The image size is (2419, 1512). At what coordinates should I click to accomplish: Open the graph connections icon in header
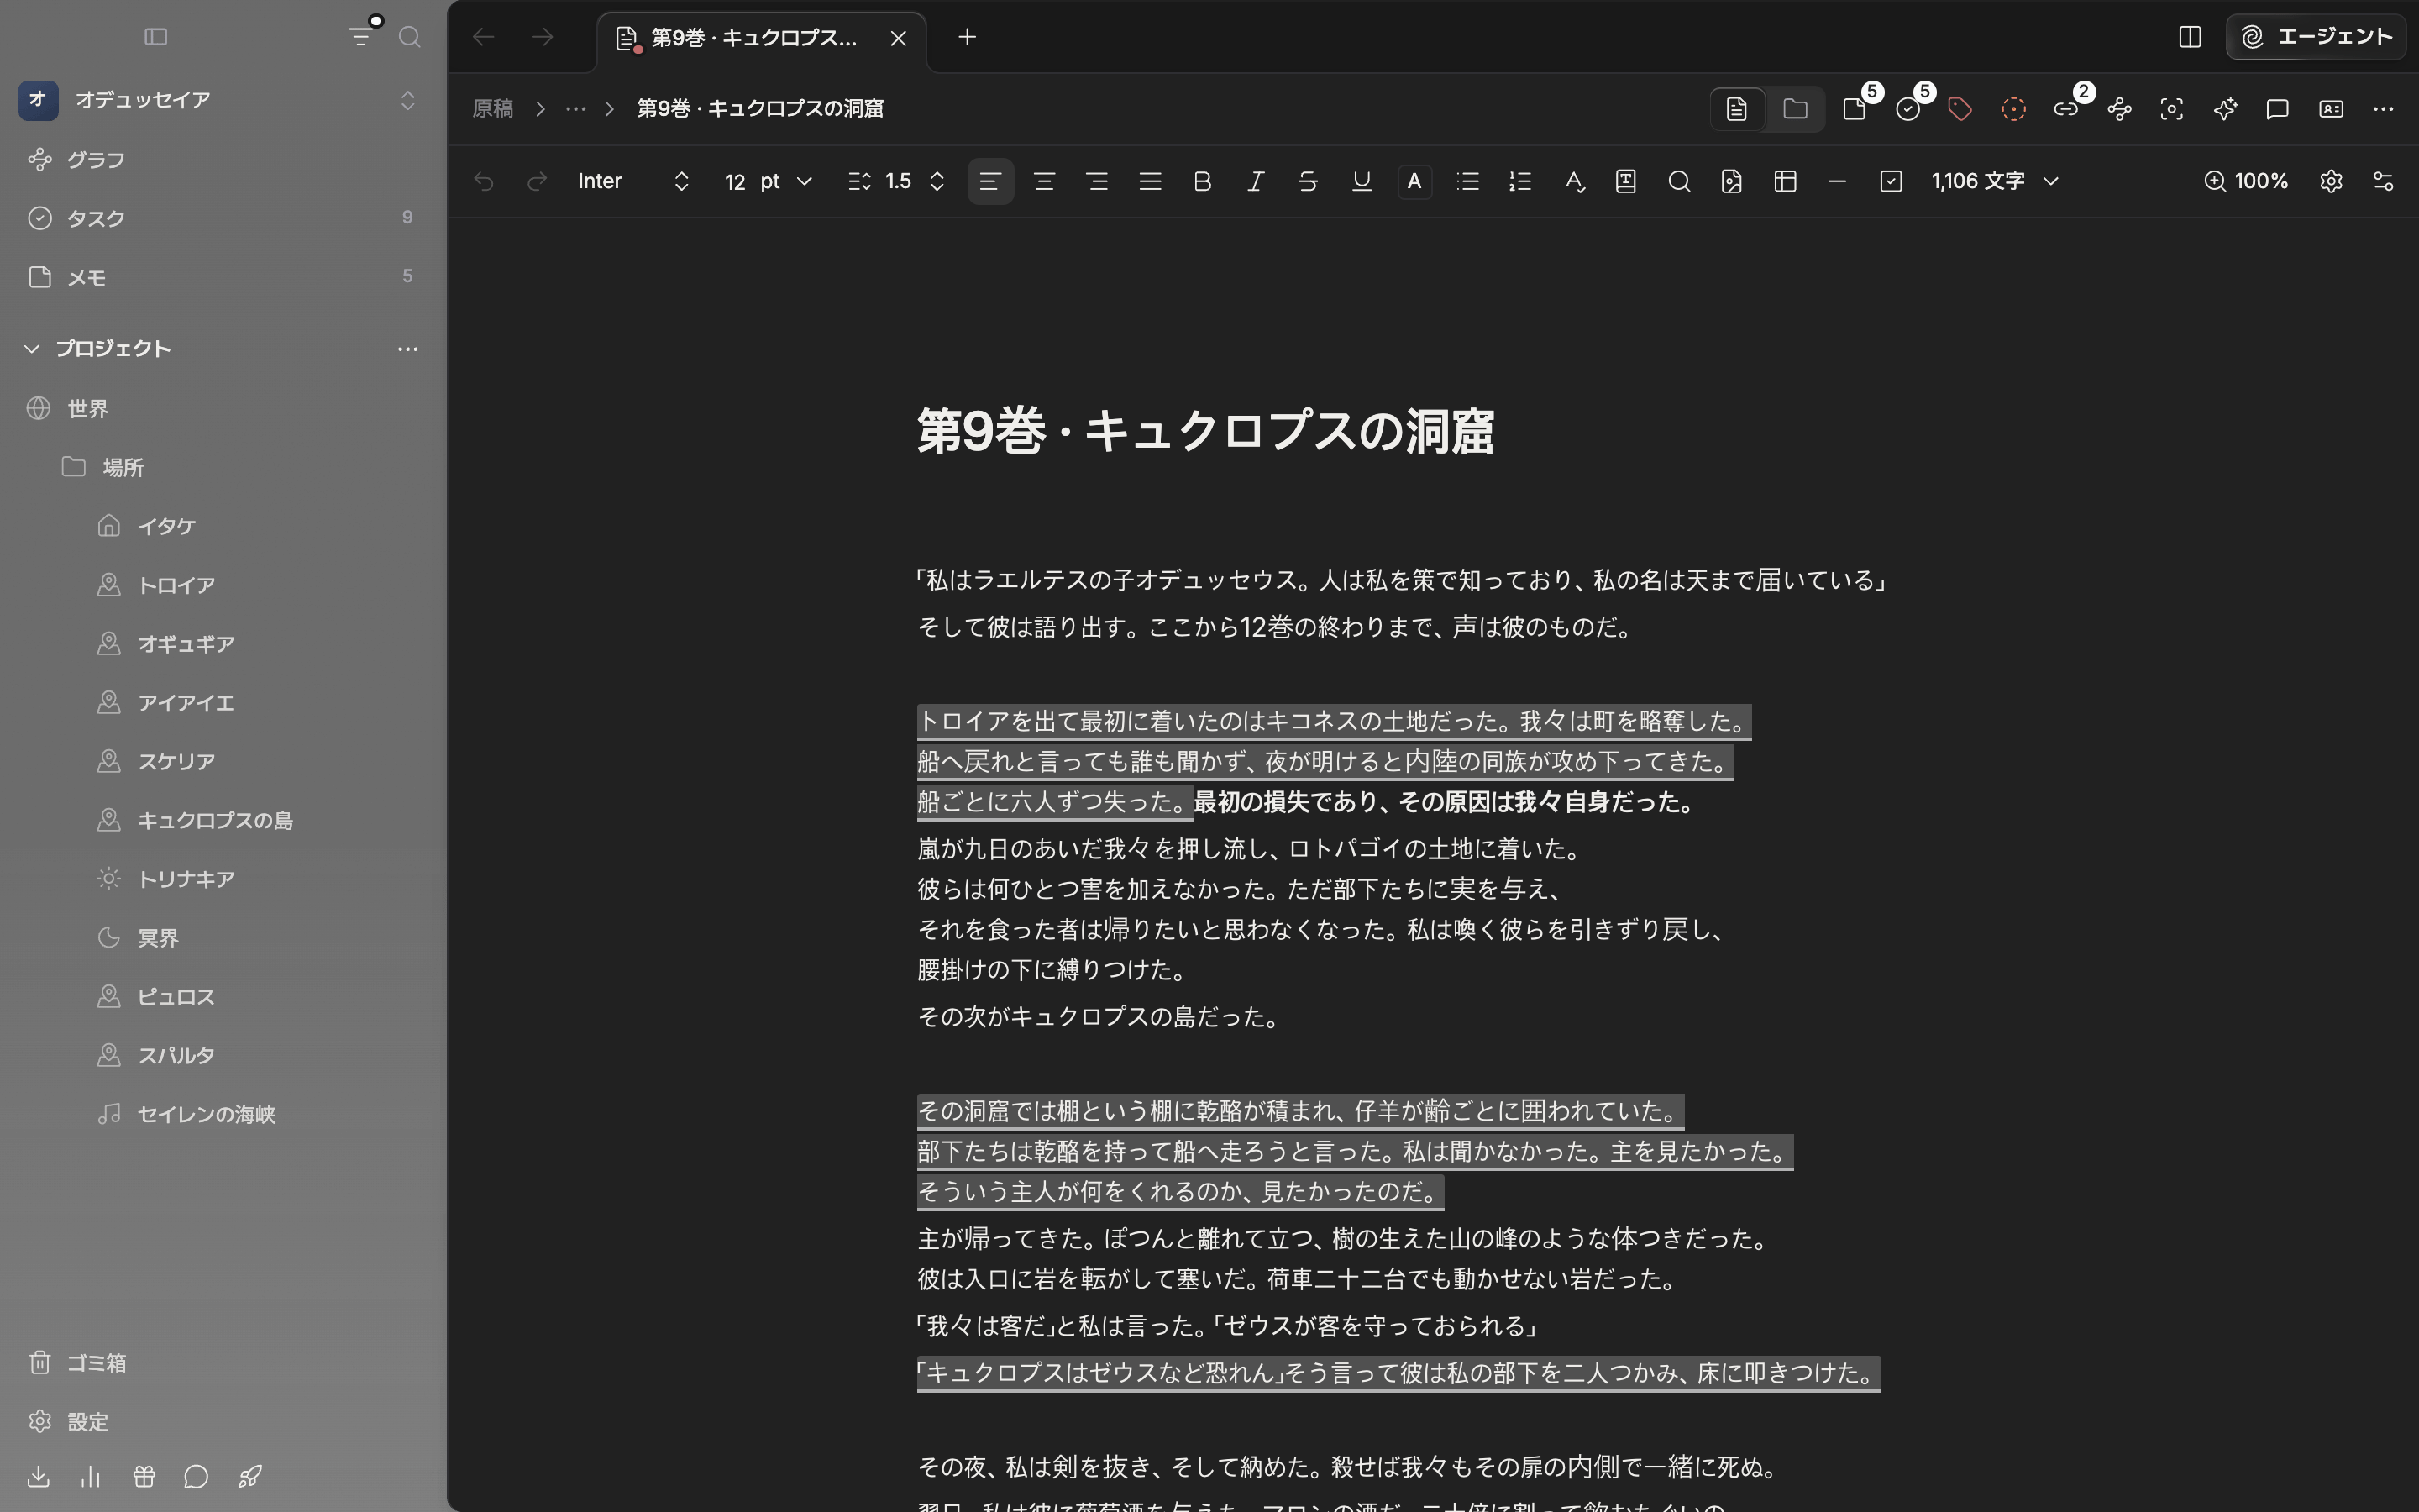[2120, 109]
